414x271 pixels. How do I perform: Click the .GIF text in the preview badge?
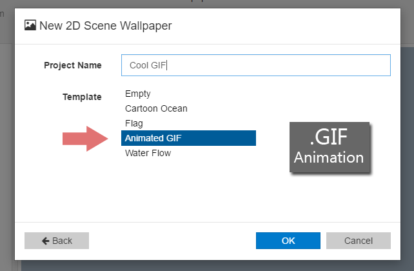[x=330, y=138]
